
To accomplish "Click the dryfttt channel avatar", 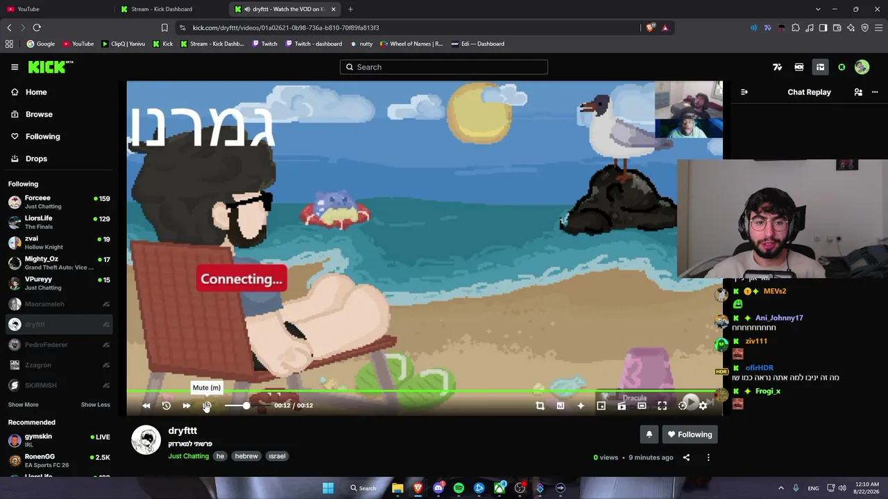I will pyautogui.click(x=146, y=440).
